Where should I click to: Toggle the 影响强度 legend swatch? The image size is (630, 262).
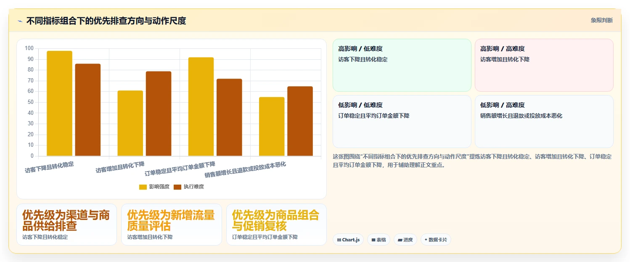coord(143,187)
